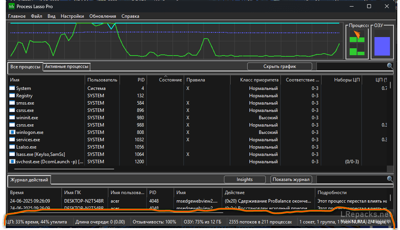Switch to the Активные процессы tab
The image size is (400, 230).
(x=67, y=66)
